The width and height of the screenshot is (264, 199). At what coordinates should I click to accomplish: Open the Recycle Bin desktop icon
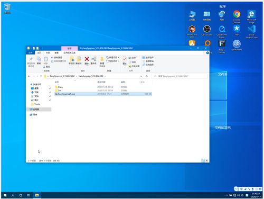[x=7, y=7]
